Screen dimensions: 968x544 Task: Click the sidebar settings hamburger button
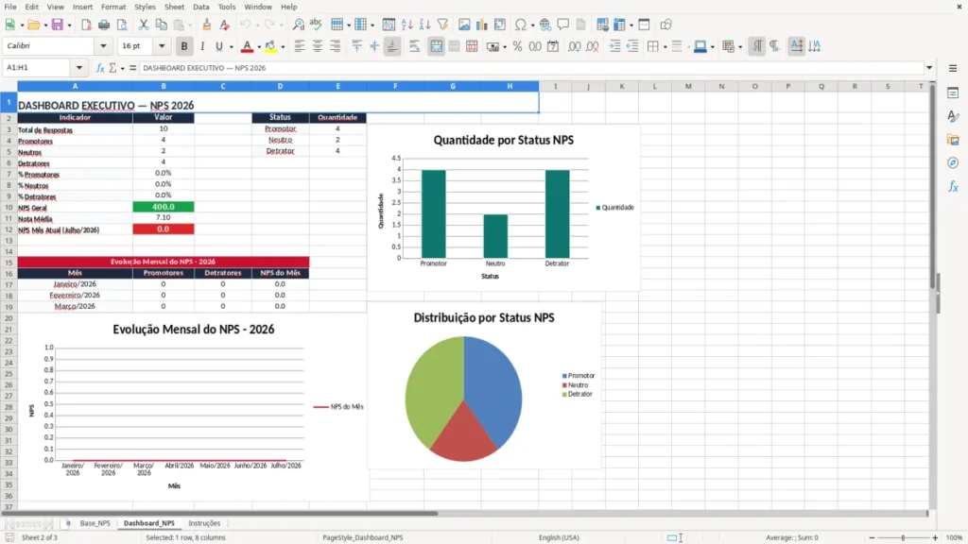[x=953, y=68]
